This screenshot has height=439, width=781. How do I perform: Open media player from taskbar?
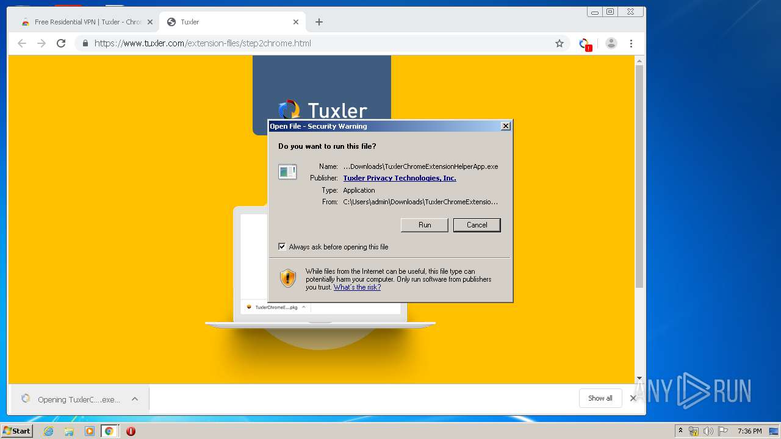pyautogui.click(x=89, y=431)
